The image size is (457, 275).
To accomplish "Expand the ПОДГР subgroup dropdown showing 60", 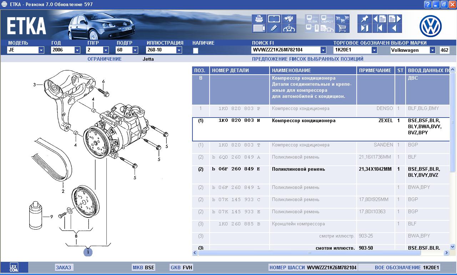I will [x=135, y=50].
